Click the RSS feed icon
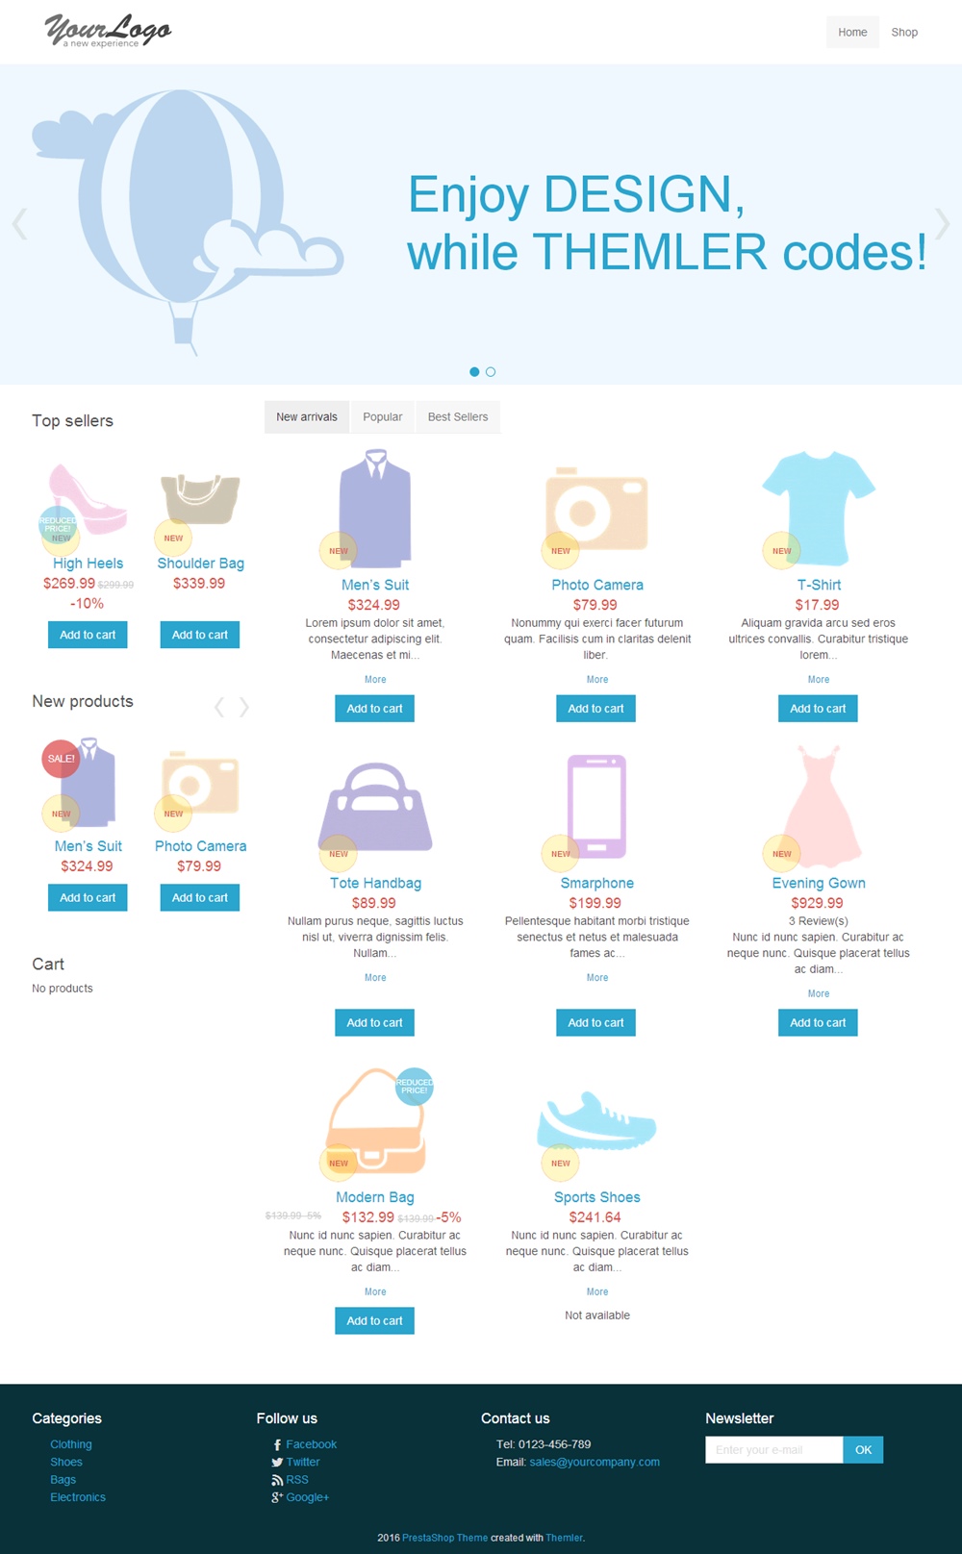962x1554 pixels. 277,1480
